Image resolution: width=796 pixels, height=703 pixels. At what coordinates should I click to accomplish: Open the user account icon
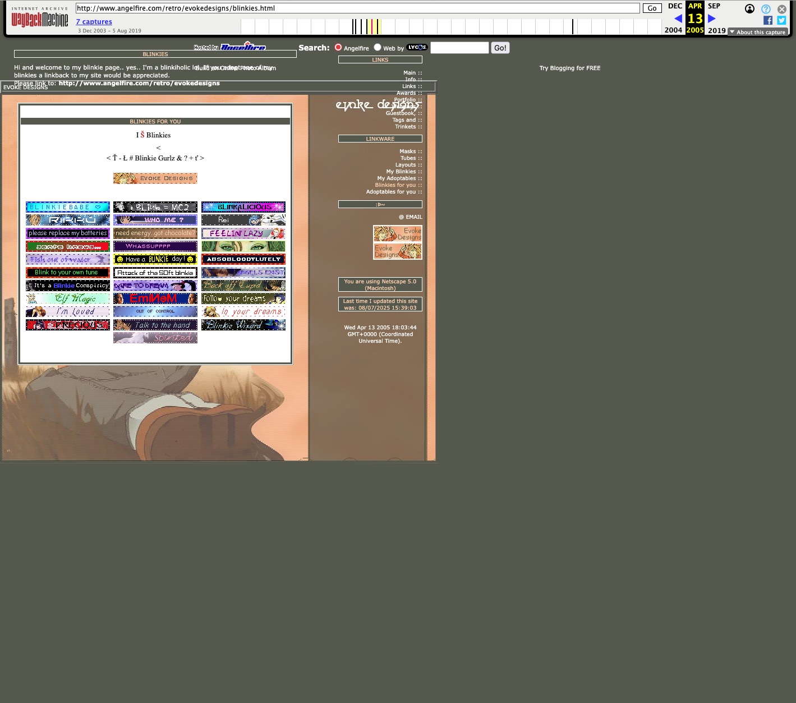point(749,8)
